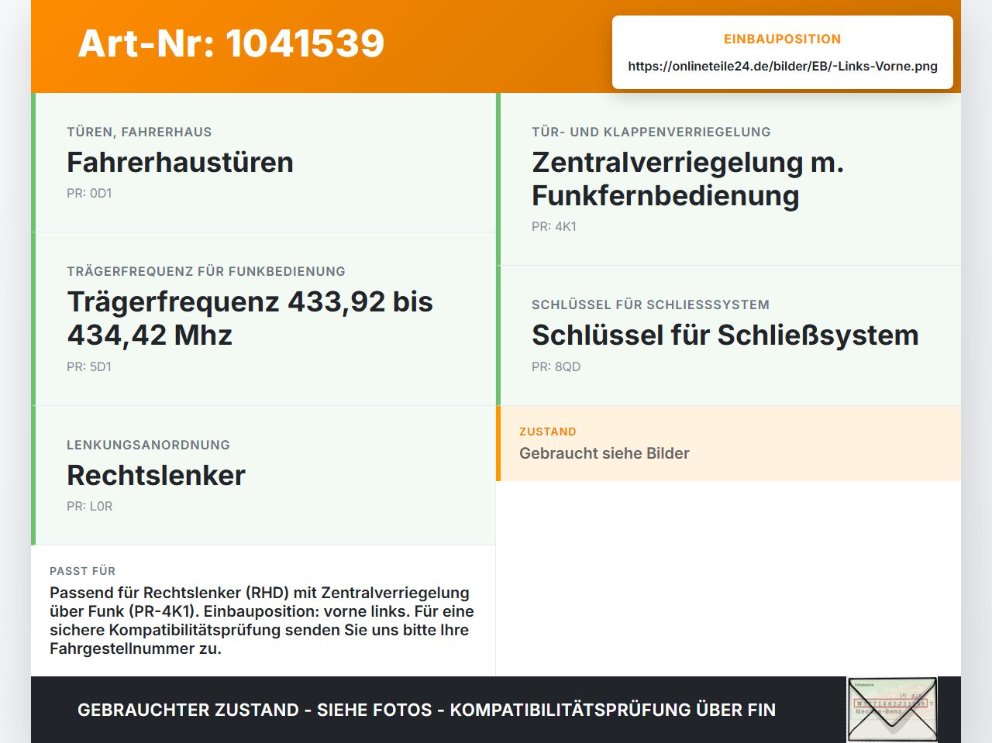992x743 pixels.
Task: Click the Gebraucht siehe Bilder text
Action: 604,453
